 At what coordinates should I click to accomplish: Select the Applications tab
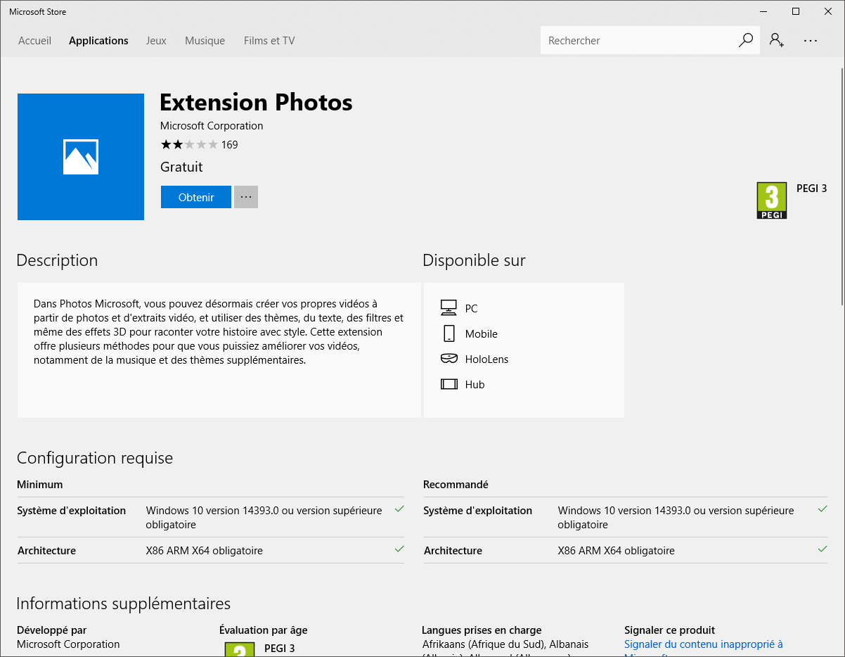point(98,41)
